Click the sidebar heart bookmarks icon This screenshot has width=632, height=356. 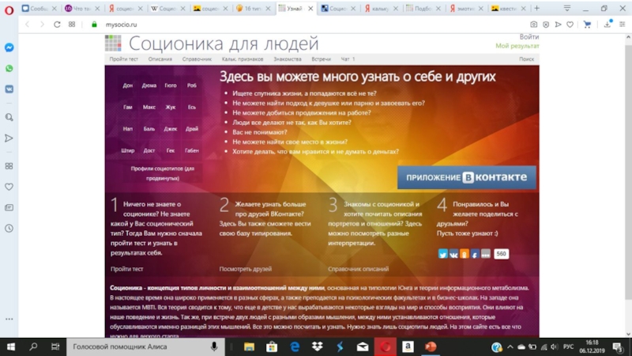click(x=9, y=187)
